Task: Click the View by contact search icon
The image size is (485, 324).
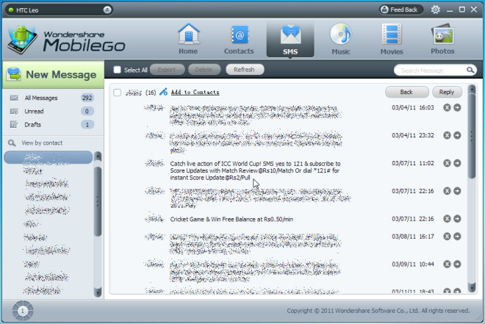Action: (12, 143)
